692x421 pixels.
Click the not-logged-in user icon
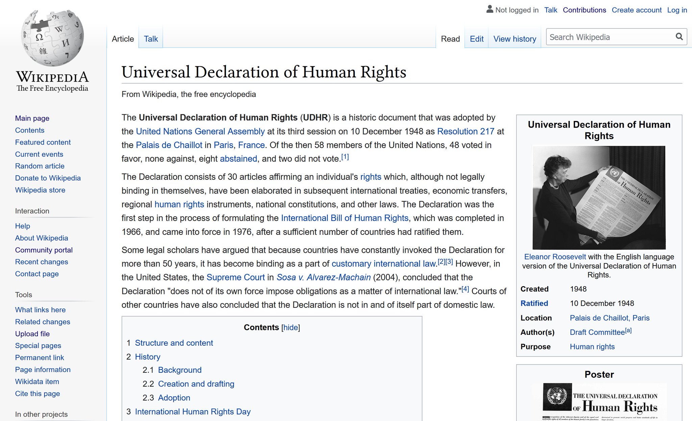tap(490, 9)
